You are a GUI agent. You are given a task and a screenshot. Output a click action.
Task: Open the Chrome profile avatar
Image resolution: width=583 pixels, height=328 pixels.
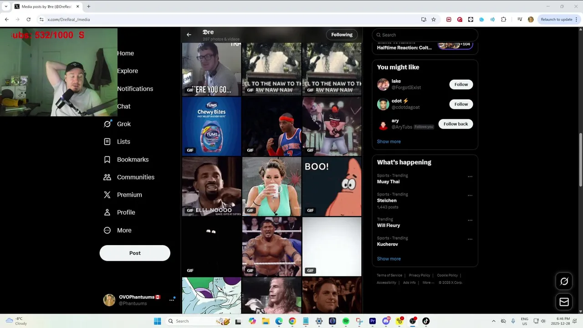[531, 20]
